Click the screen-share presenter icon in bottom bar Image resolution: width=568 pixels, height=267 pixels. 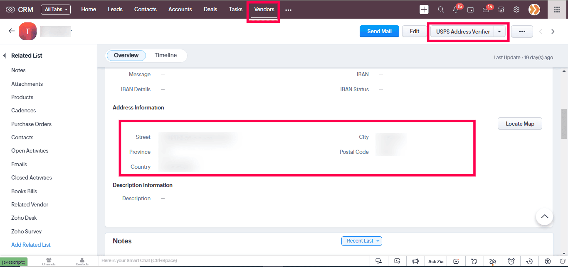(x=378, y=261)
